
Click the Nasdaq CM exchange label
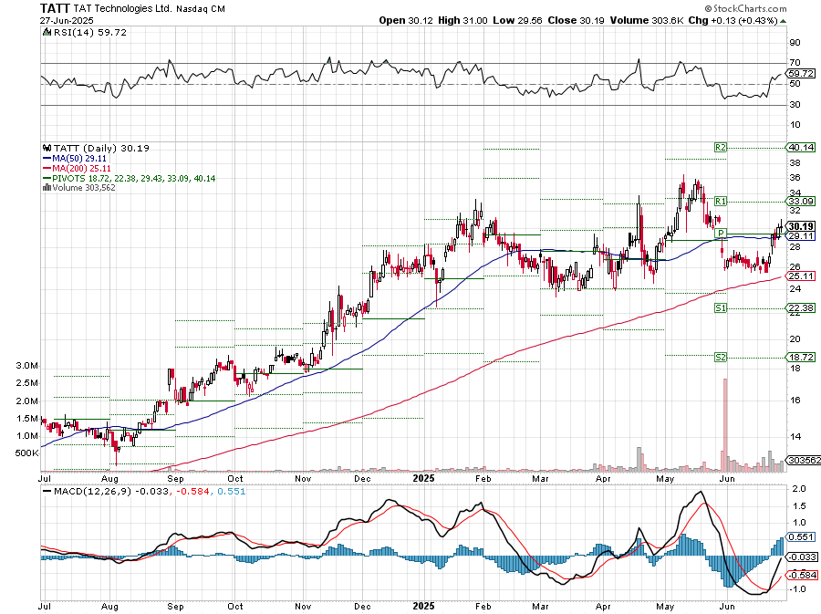pyautogui.click(x=201, y=9)
